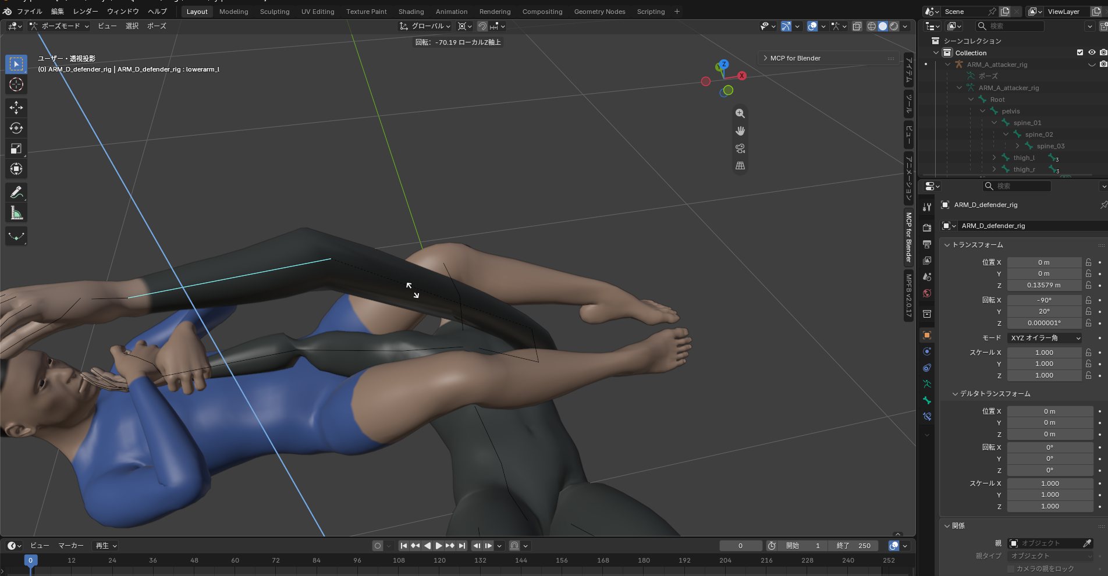Toggle X-ray display in viewport header
This screenshot has height=576, width=1108.
(x=857, y=26)
